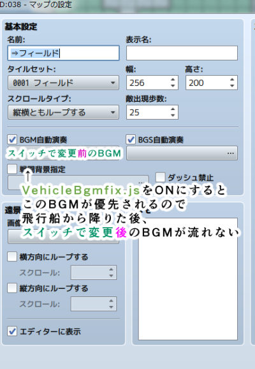The width and height of the screenshot is (255, 369).
Task: Increase 敵出現歩数 with up arrow
Action: (x=173, y=109)
